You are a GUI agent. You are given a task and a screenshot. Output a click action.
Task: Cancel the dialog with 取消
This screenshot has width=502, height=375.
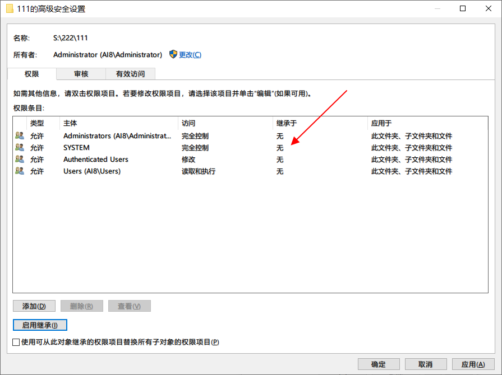(x=426, y=364)
